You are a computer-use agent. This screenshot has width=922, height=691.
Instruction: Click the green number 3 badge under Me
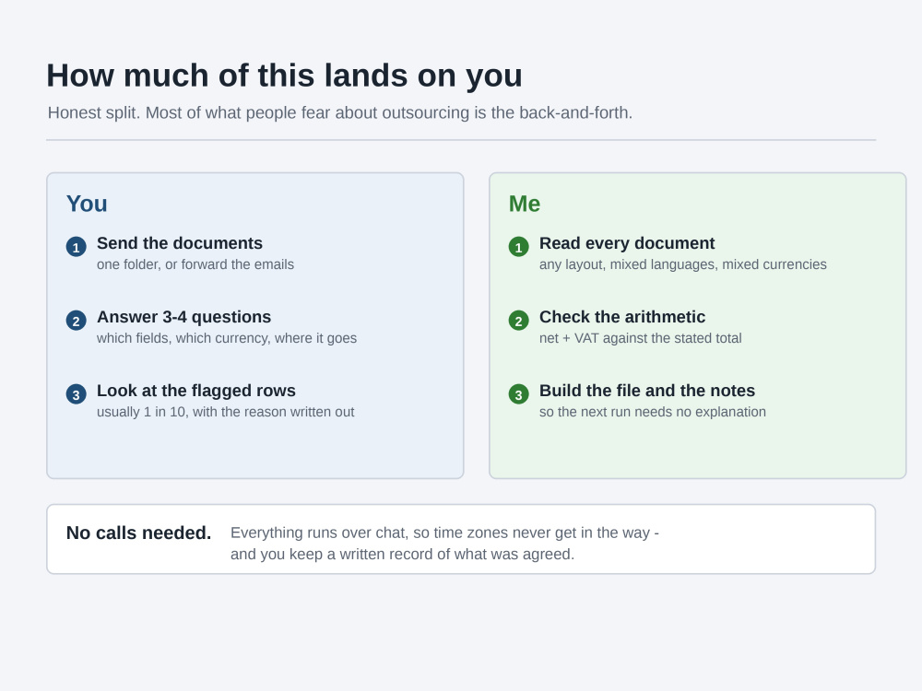point(518,394)
